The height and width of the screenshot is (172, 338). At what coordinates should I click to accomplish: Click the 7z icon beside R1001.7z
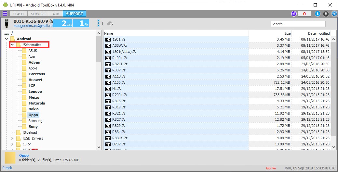click(x=108, y=58)
